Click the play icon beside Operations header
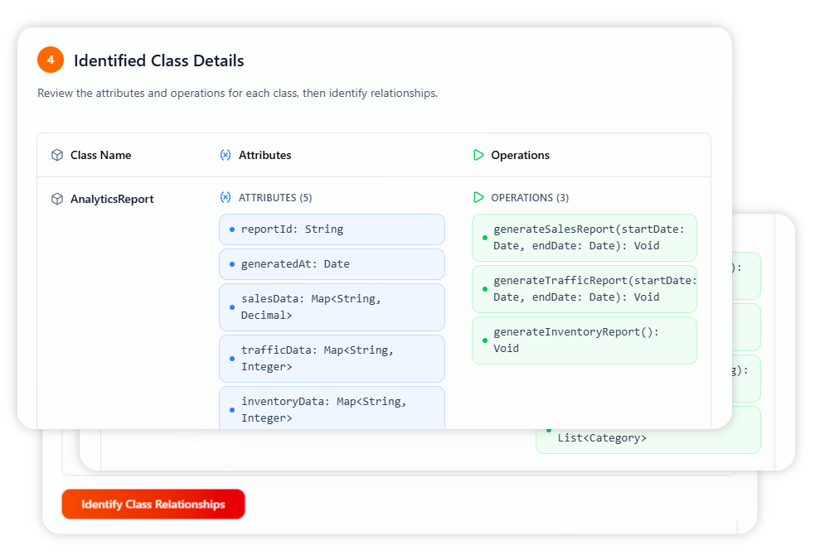The height and width of the screenshot is (555, 815). pos(478,155)
